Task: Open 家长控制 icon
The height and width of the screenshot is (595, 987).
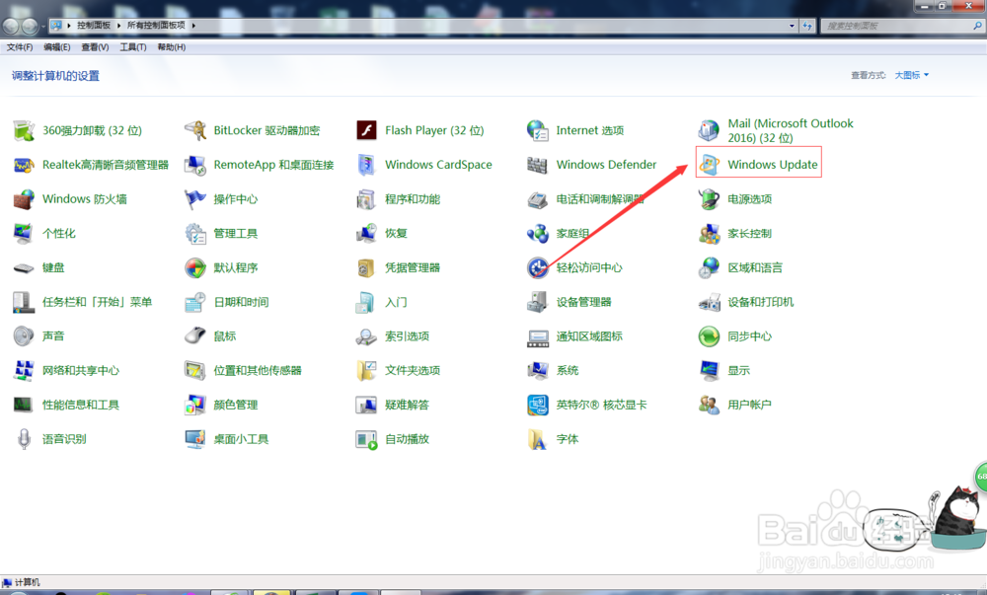Action: point(709,233)
